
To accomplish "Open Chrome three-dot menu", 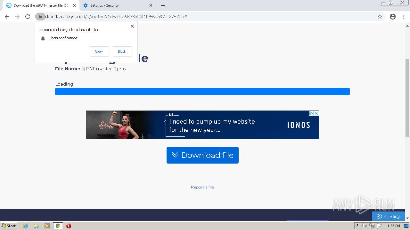I will pyautogui.click(x=403, y=17).
